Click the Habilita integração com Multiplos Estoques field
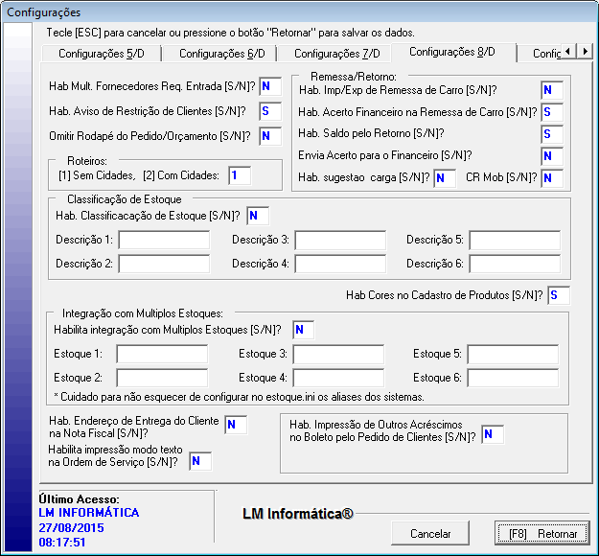Screen dimensions: 599x556 point(303,331)
